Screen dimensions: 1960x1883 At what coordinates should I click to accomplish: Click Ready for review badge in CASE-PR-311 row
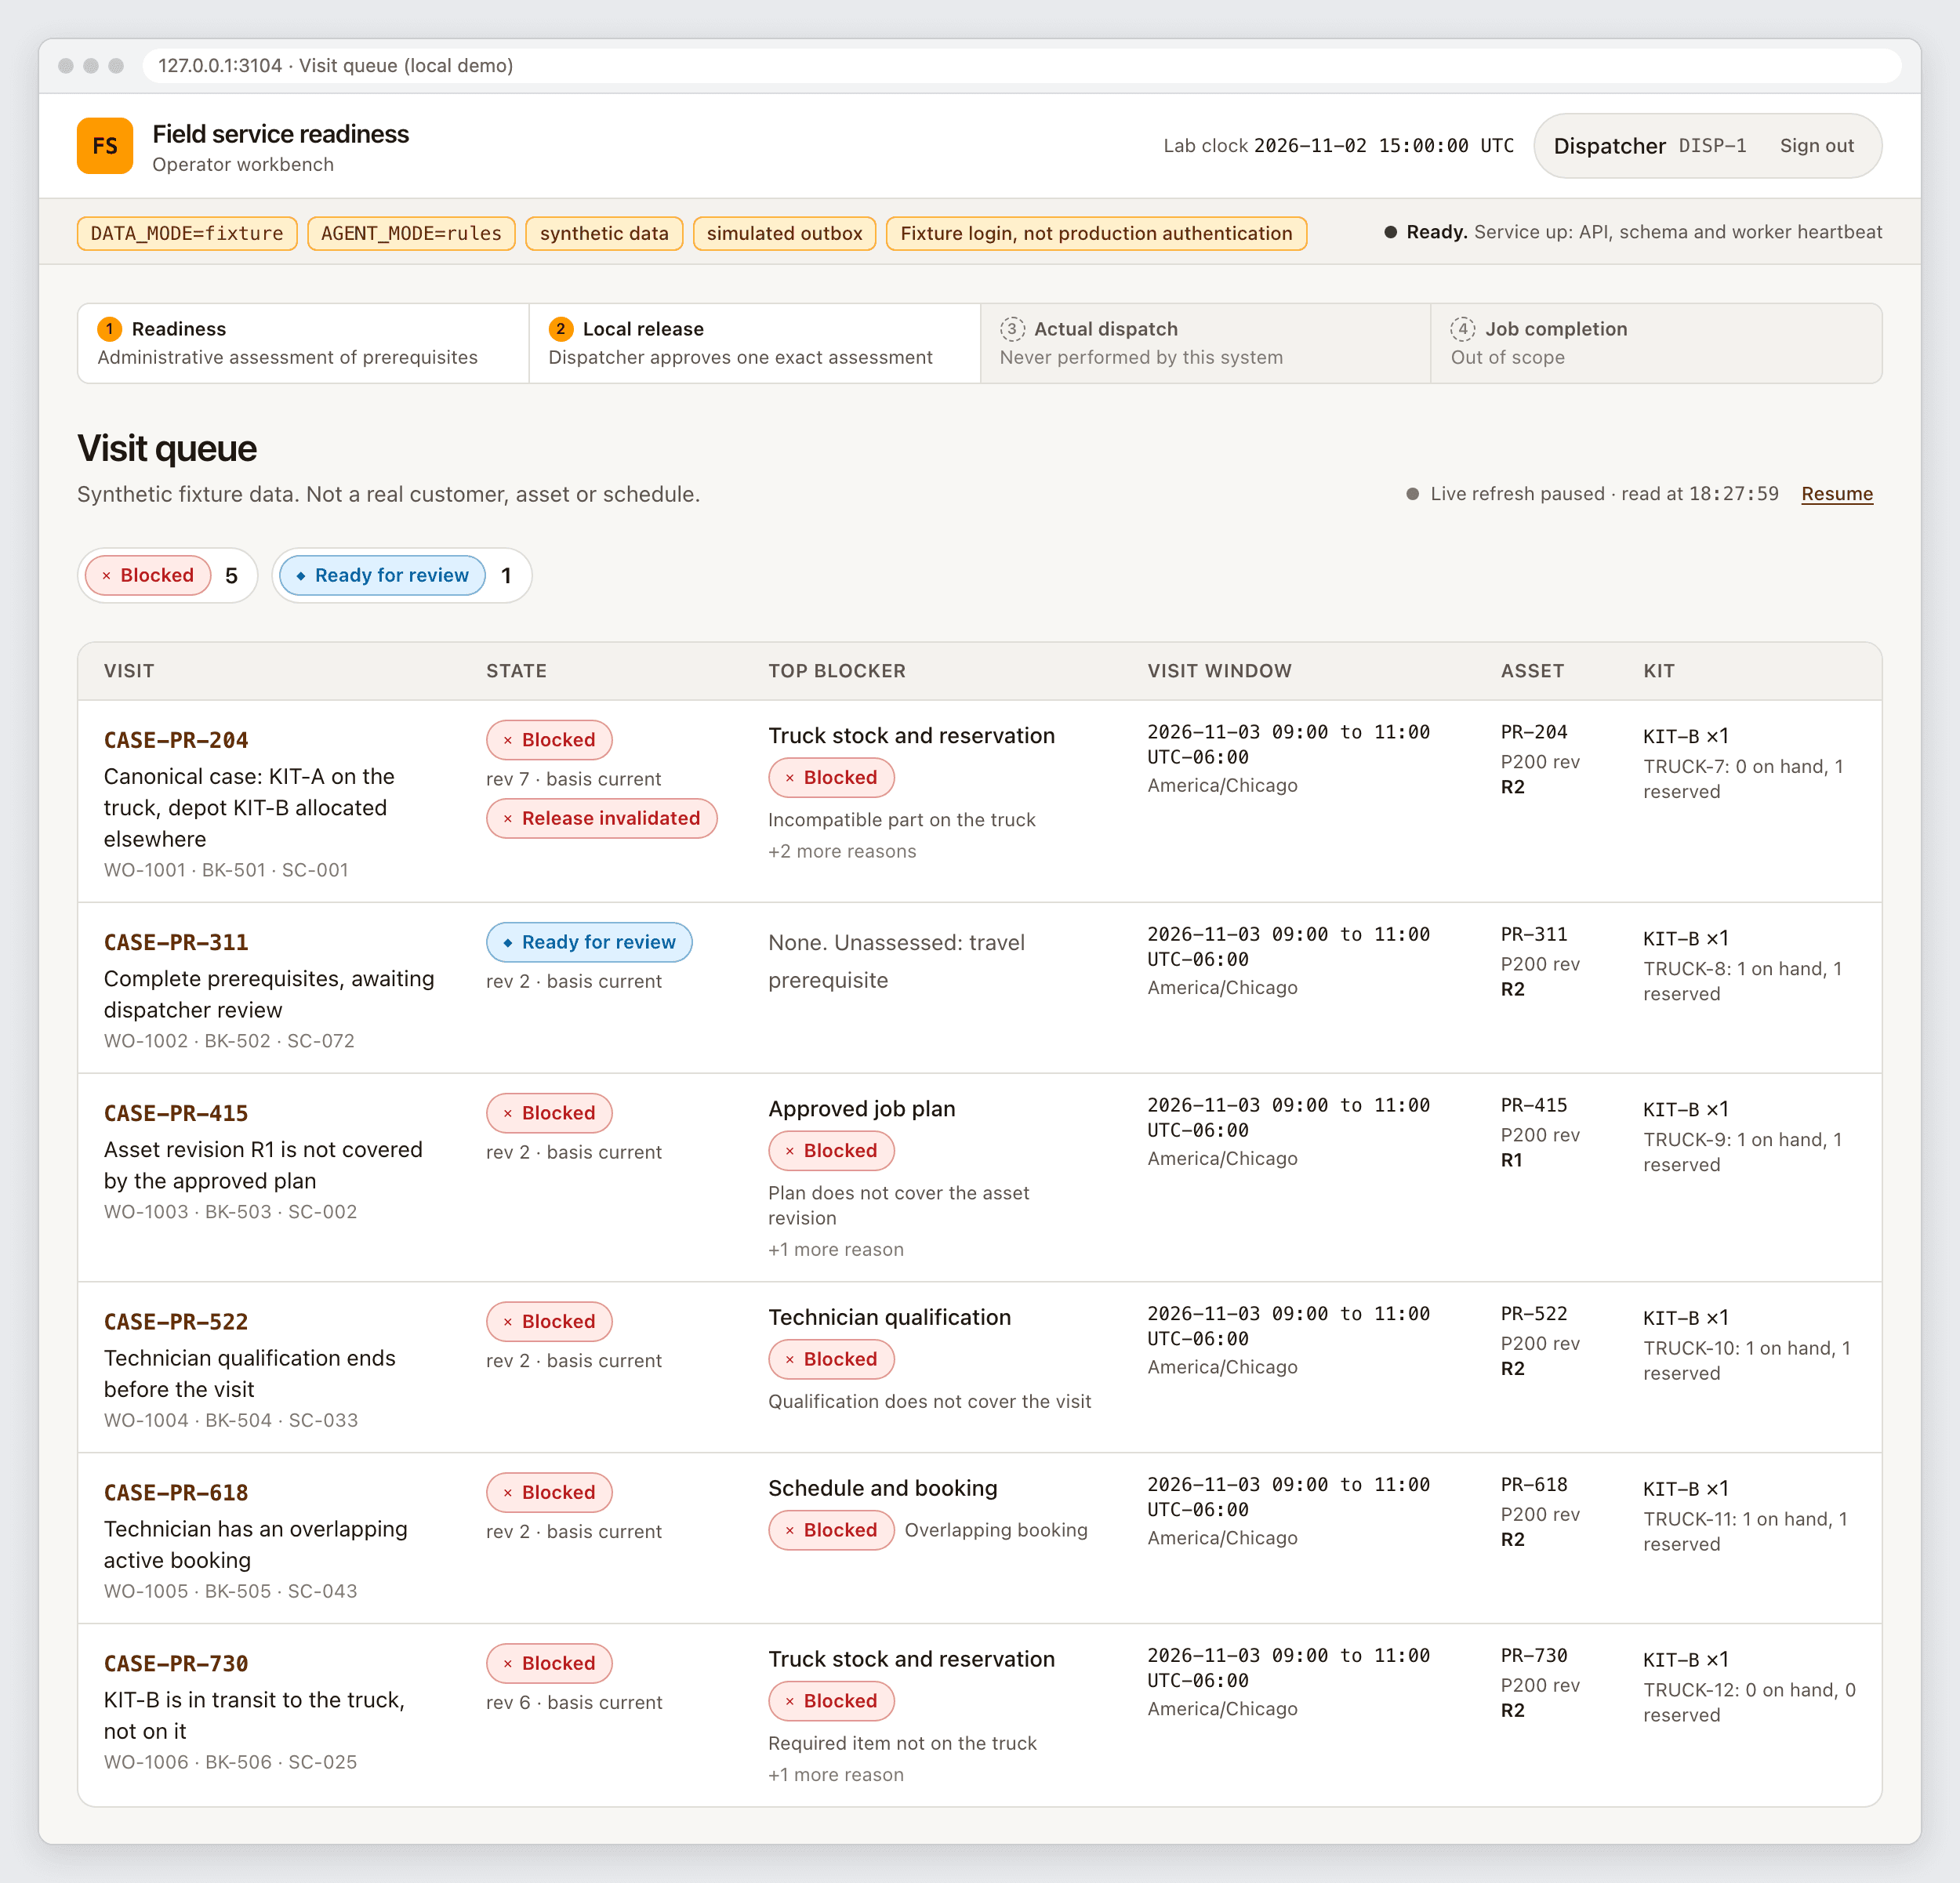pos(589,942)
